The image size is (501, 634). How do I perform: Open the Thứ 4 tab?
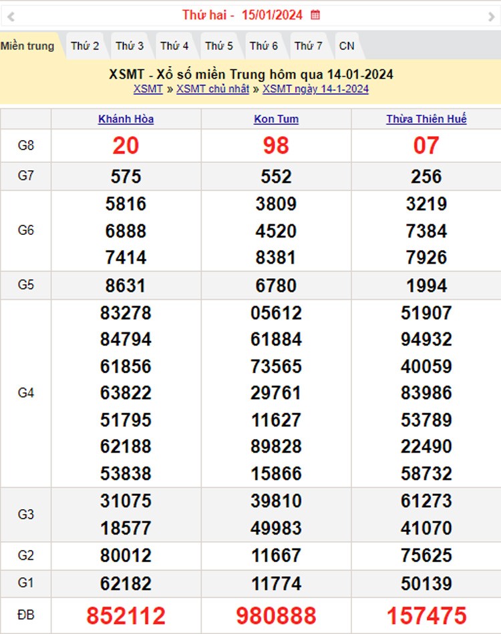click(x=174, y=46)
